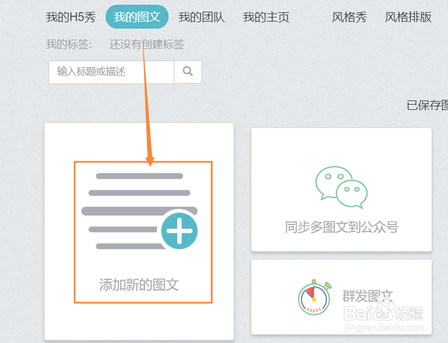The height and width of the screenshot is (343, 448).
Task: Switch to the 我的团队 tab
Action: pyautogui.click(x=202, y=17)
